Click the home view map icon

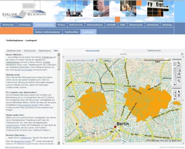179,74
